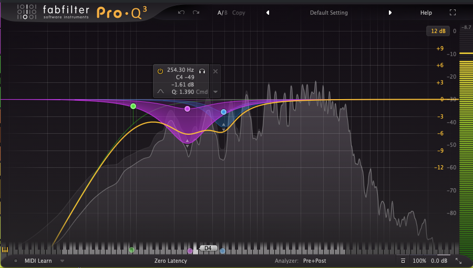This screenshot has width=473, height=268.
Task: Click the green band marker on keyboard
Action: [131, 250]
